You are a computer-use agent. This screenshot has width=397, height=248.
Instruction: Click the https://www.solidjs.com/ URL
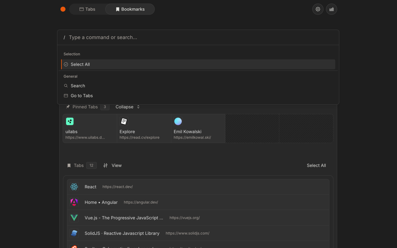coord(187,233)
